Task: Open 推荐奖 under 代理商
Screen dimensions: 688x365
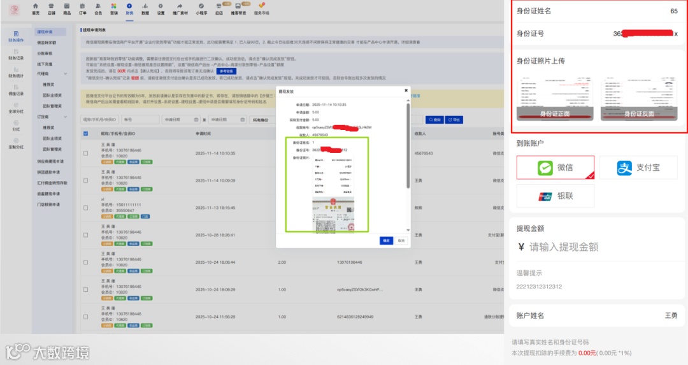Action: click(48, 84)
